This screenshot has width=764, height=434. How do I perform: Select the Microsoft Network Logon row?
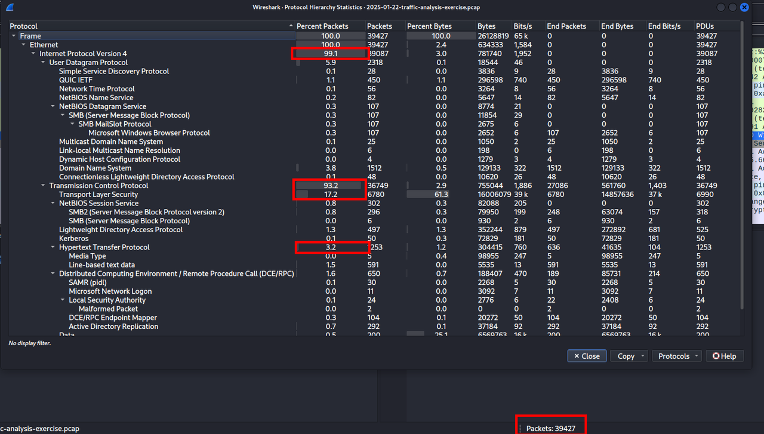tap(374, 291)
